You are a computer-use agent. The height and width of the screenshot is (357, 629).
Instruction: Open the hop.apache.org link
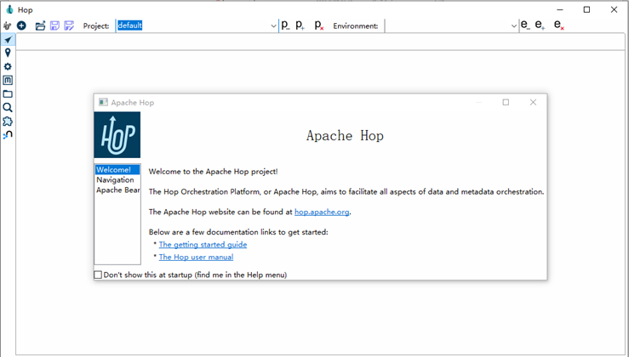point(322,212)
